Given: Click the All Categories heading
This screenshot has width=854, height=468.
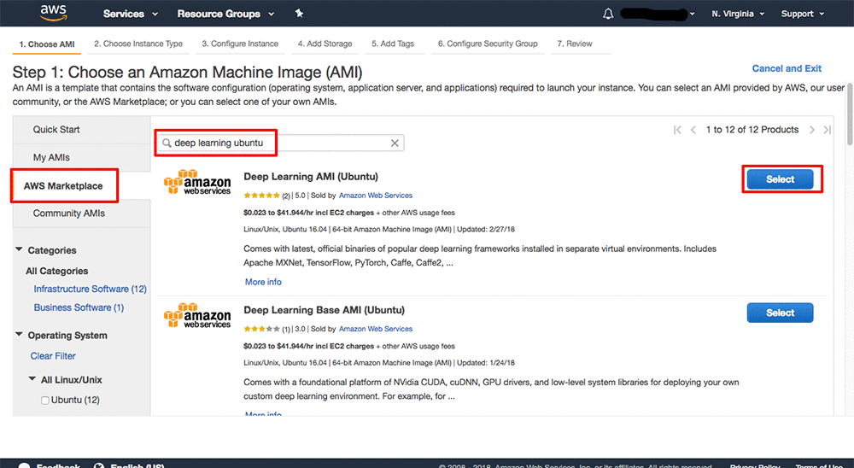Looking at the screenshot, I should tap(56, 271).
